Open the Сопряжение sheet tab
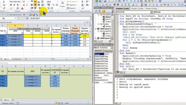 click(x=17, y=59)
